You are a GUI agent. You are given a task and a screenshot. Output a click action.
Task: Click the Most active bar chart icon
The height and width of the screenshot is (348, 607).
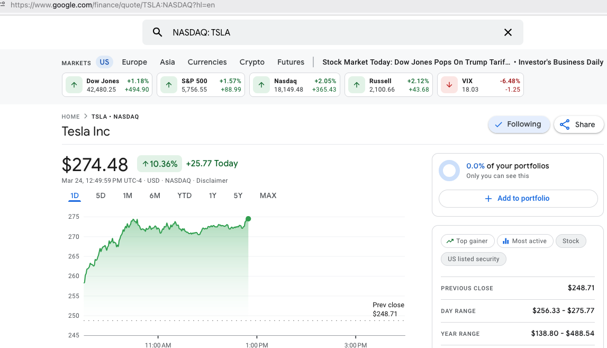pos(505,241)
